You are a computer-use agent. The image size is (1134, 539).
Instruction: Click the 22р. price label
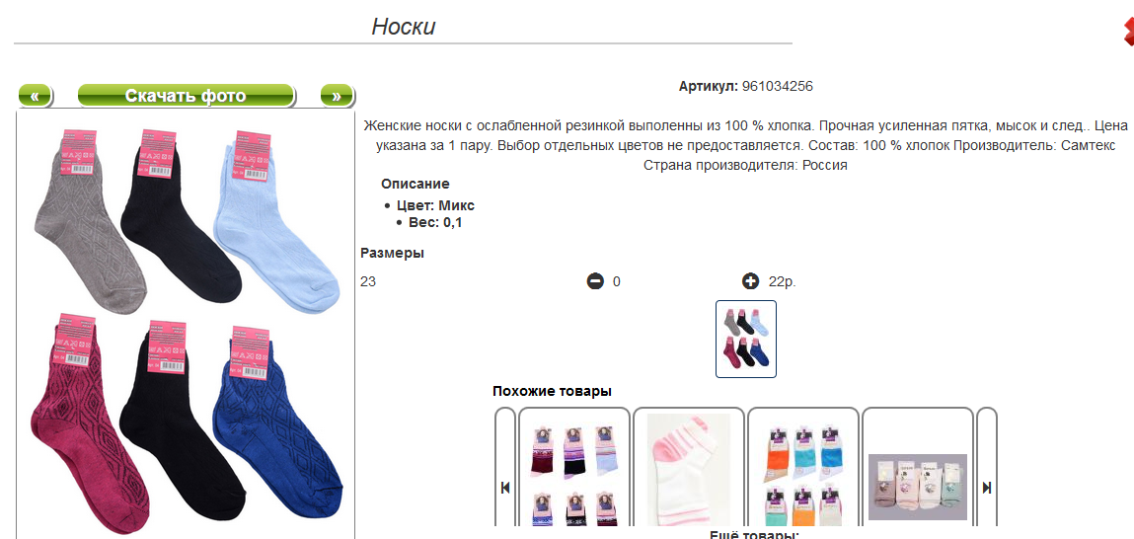pyautogui.click(x=782, y=281)
